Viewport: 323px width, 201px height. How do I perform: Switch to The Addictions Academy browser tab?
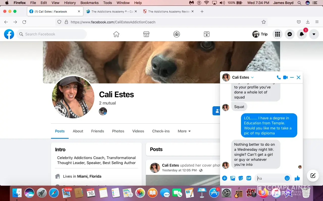click(x=112, y=12)
